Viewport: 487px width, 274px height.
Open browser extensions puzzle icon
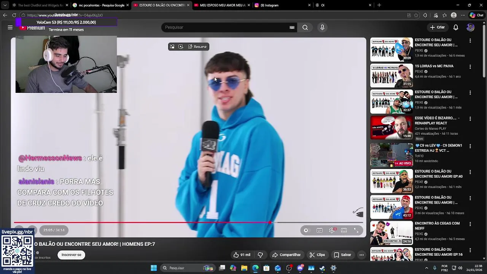(x=425, y=15)
